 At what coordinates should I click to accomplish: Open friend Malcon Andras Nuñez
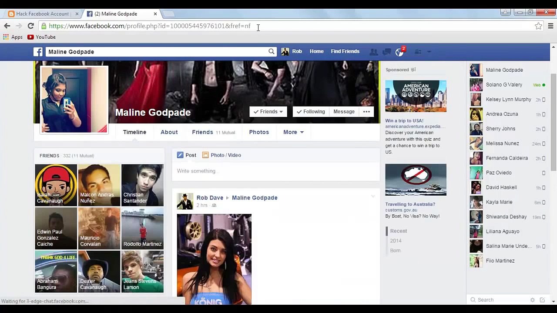tap(99, 185)
